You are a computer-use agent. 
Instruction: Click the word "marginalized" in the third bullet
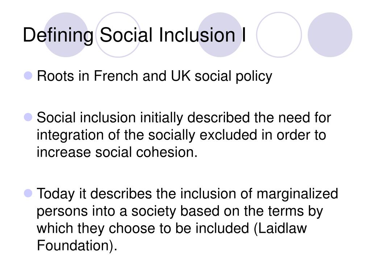coord(297,194)
